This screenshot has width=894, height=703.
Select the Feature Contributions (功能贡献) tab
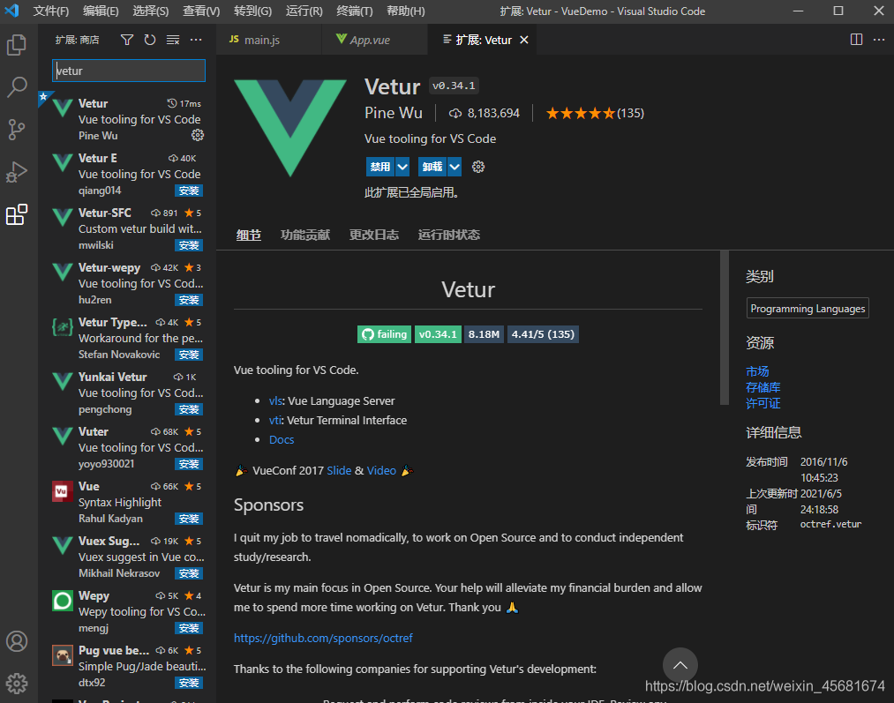tap(305, 235)
